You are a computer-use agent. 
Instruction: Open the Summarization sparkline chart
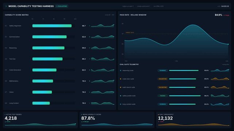click(x=103, y=37)
